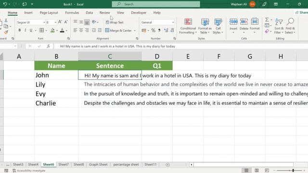Switch to Graph Sheet tab

(98, 164)
